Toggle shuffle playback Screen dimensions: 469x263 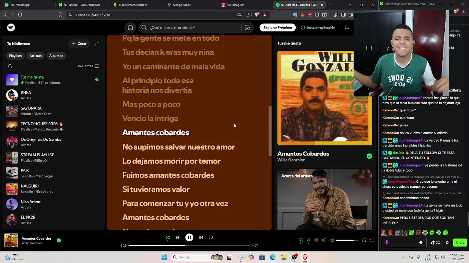tap(167, 237)
